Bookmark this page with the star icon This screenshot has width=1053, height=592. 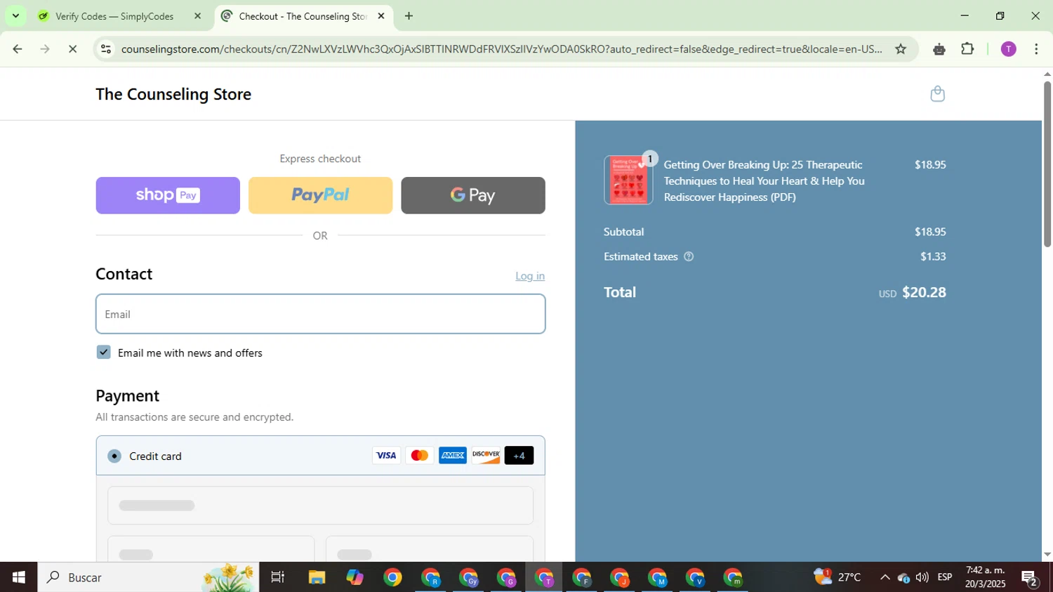tap(901, 49)
